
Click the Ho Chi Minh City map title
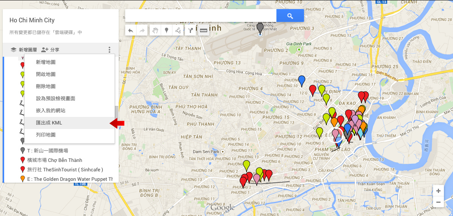tap(32, 20)
